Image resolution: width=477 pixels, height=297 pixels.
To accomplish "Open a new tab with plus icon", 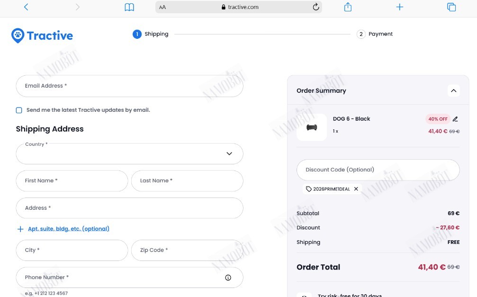I will 399,7.
